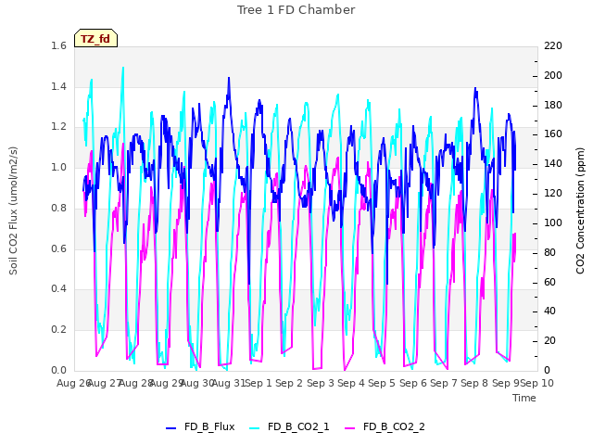Screen dimensions: 593x445
Task: Click the cyan FD_B_CO2_1 legend swatch
Action: [255, 428]
